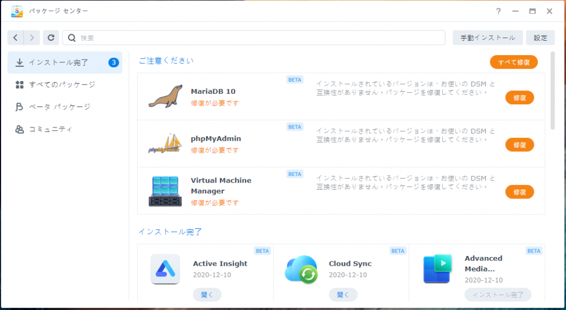Click the vertical scrollbar thumb
This screenshot has width=566, height=310.
(553, 90)
